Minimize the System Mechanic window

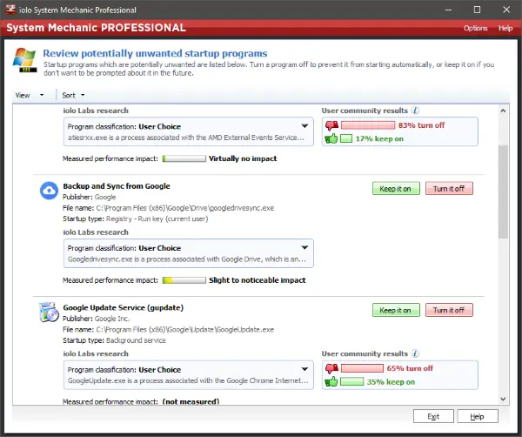click(448, 10)
